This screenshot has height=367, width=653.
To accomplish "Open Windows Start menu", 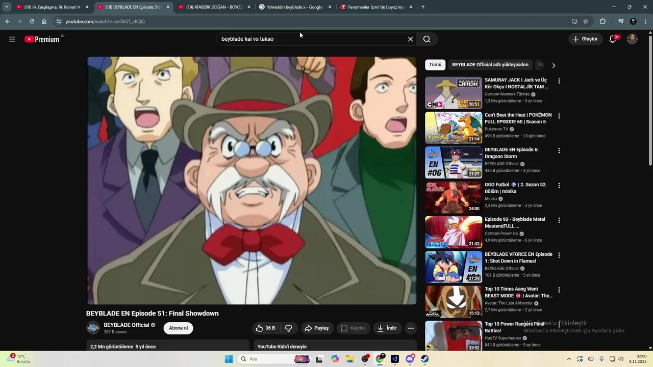I will (x=229, y=359).
